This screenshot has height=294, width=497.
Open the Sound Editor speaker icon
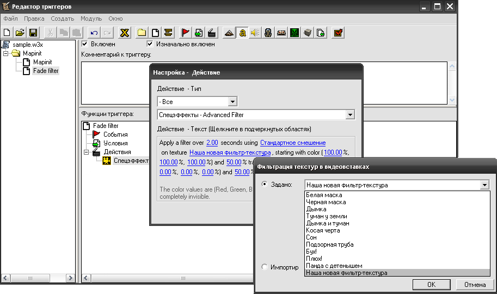point(255,33)
